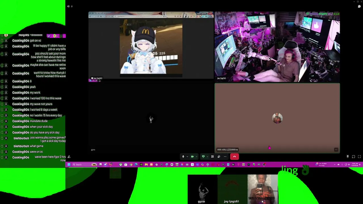Open chat panel icon at top right

tap(359, 7)
